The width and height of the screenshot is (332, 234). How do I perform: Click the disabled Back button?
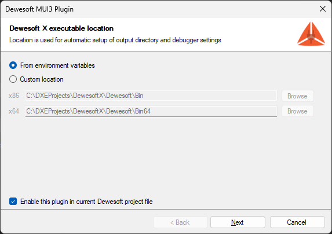tap(180, 222)
